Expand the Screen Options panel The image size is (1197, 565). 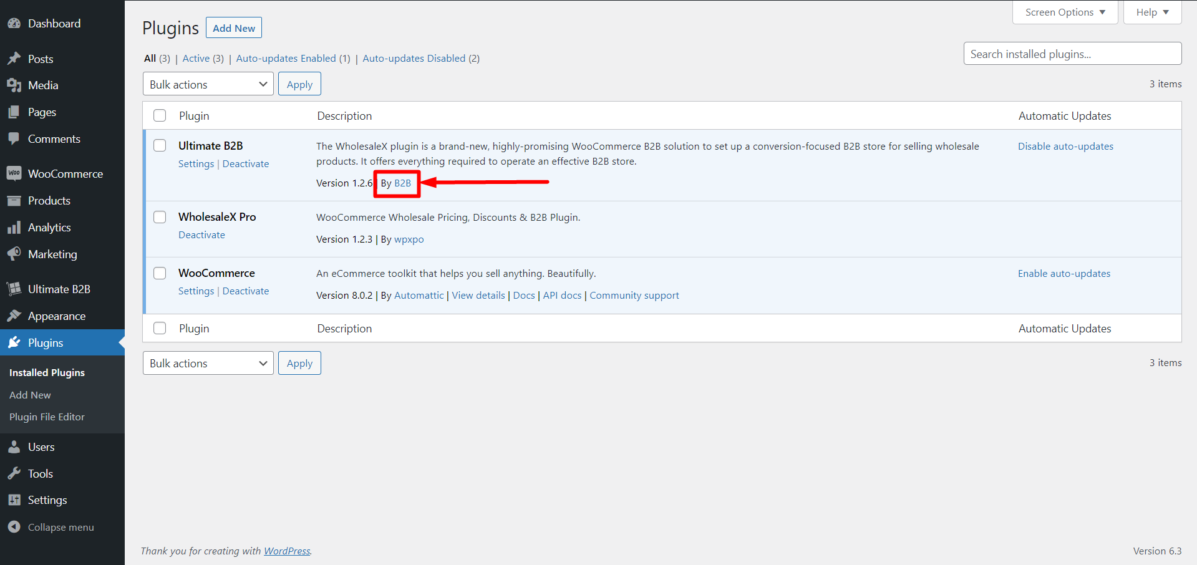(1065, 12)
